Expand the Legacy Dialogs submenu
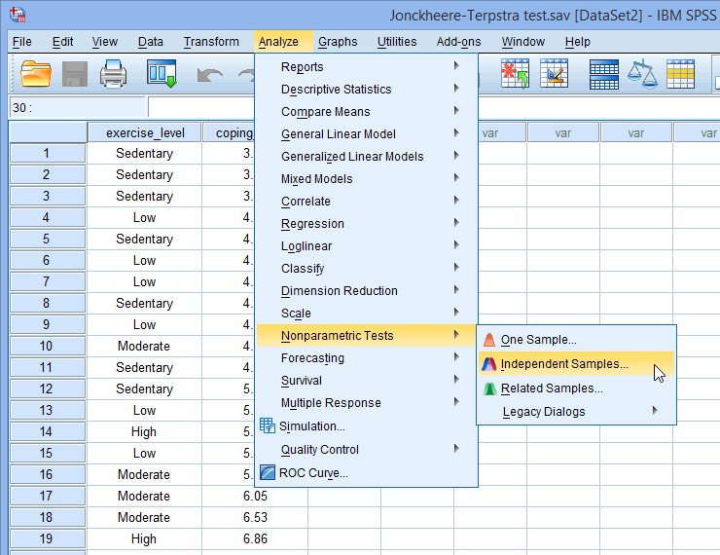This screenshot has height=555, width=720. (x=576, y=412)
